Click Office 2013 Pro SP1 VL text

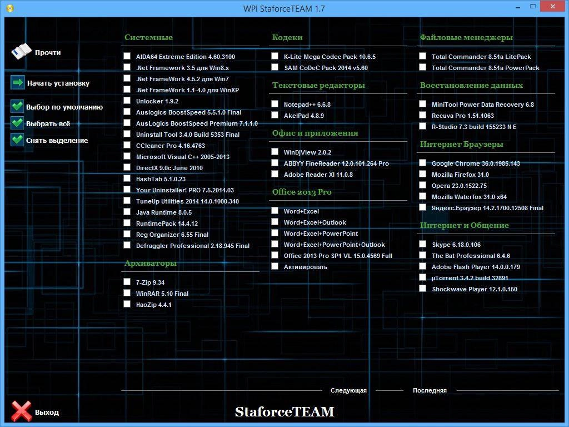[x=317, y=256]
